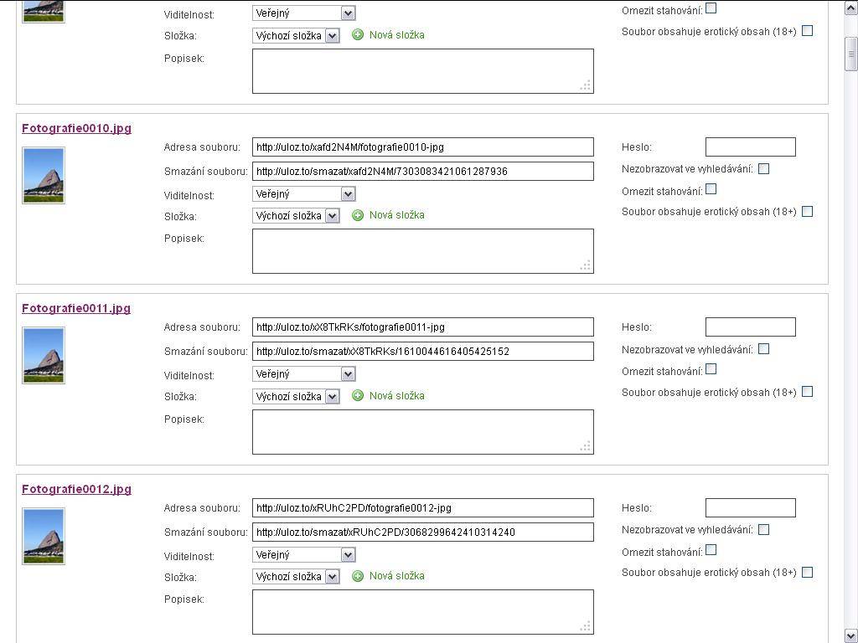Click Smazání souboru field of Fotografie0012.jpg
Image resolution: width=858 pixels, height=643 pixels.
tap(423, 532)
